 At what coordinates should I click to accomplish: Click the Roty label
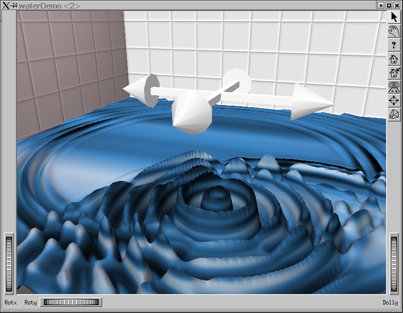[x=30, y=303]
